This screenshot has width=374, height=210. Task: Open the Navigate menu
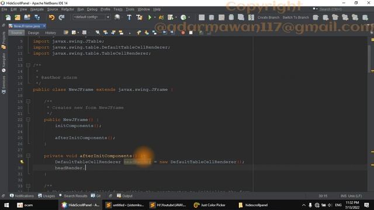click(37, 9)
